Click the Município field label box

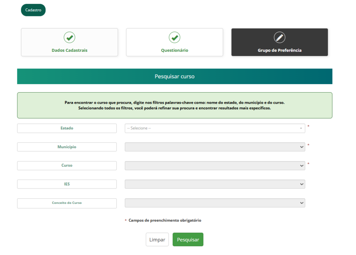click(67, 147)
